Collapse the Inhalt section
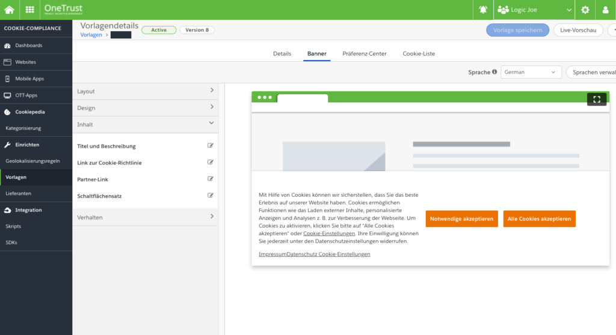Screen dimensions: 616x335 tap(146, 124)
